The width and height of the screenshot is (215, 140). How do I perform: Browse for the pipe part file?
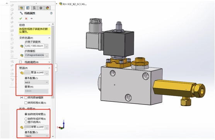click(47, 73)
